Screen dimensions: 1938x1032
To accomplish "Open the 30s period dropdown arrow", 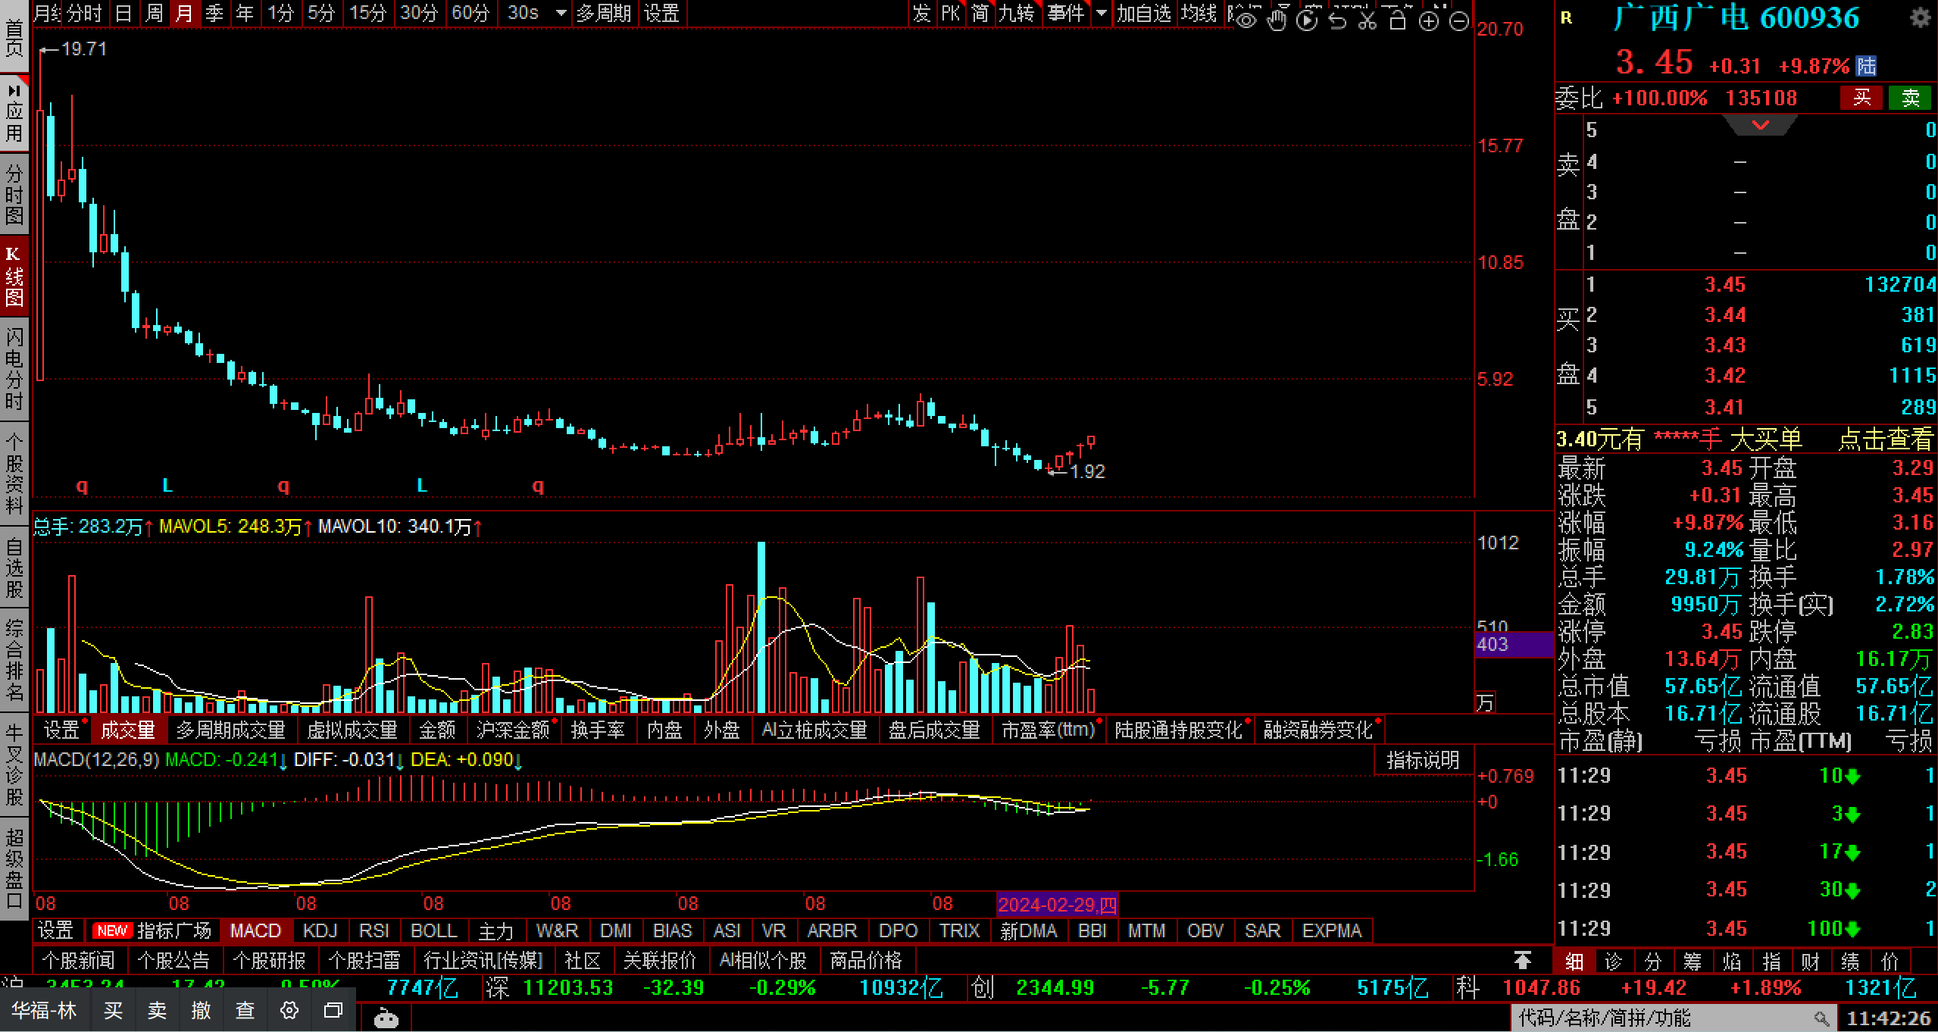I will (x=561, y=13).
